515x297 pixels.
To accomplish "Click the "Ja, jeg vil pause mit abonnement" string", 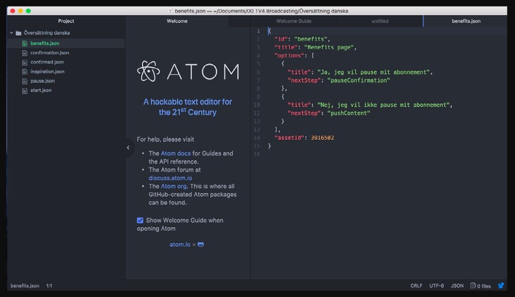I will point(374,72).
